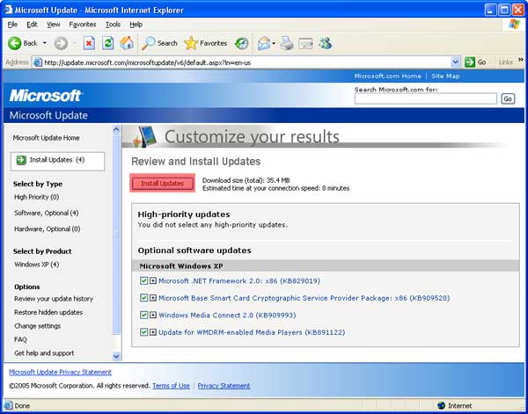Click the green Go arrow icon
This screenshot has height=414, width=528.
pyautogui.click(x=470, y=62)
